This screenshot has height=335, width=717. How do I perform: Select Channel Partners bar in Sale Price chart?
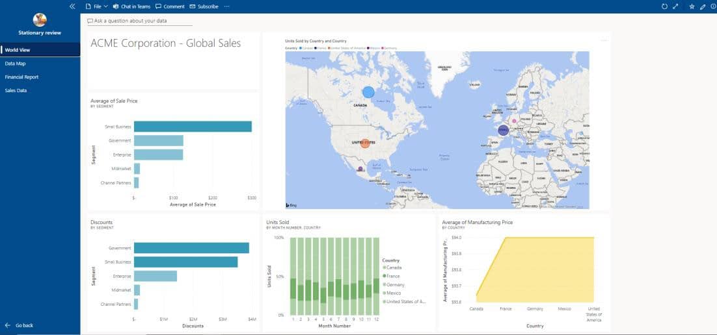pyautogui.click(x=136, y=183)
